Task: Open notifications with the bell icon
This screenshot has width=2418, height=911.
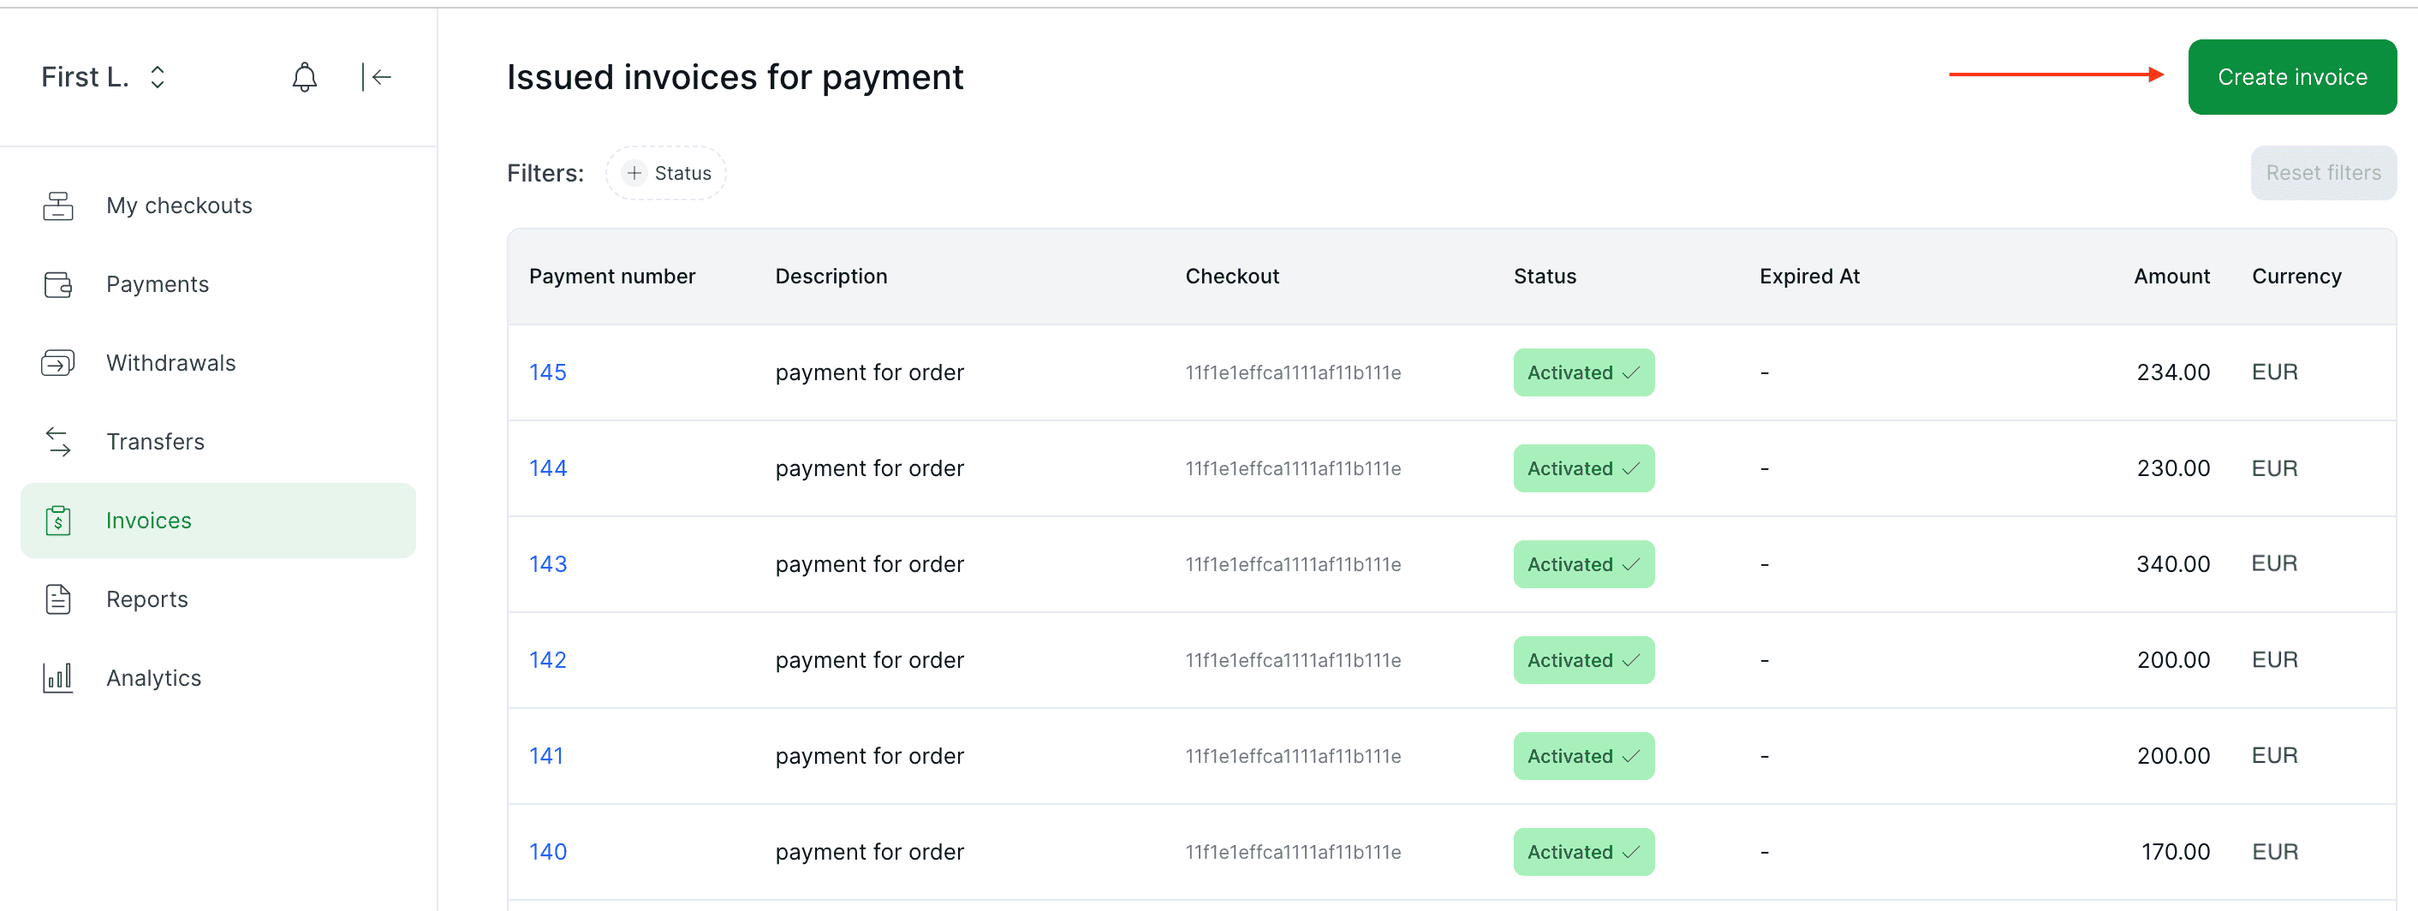Action: [x=303, y=76]
